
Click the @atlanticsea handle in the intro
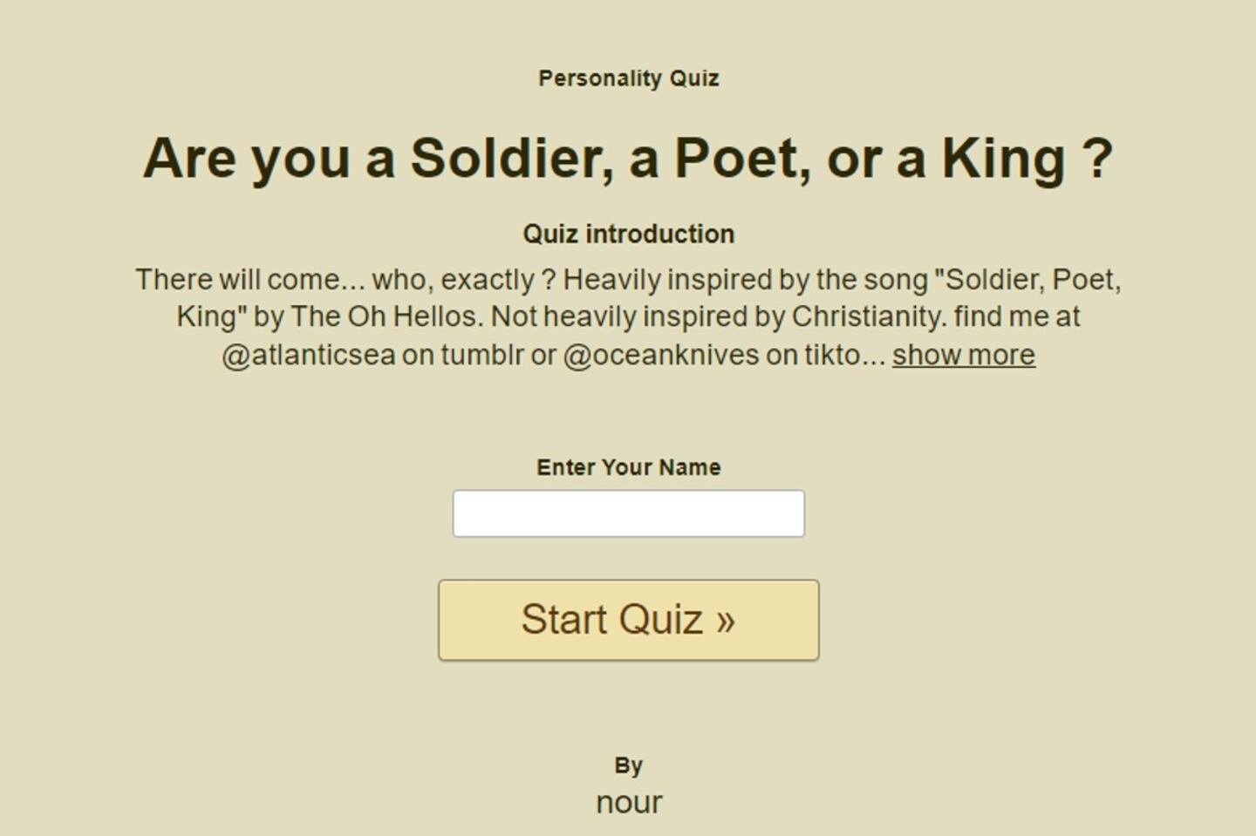[x=308, y=355]
